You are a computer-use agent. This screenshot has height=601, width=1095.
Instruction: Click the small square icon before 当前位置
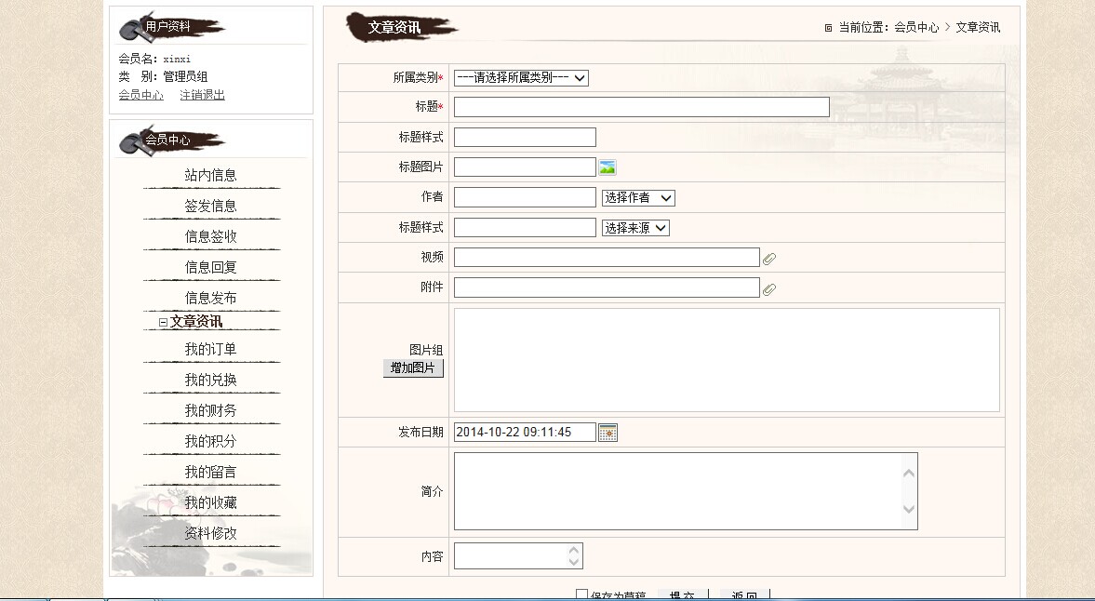tap(828, 28)
